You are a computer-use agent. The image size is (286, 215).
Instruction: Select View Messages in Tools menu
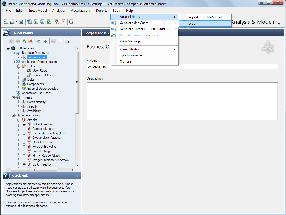144,41
